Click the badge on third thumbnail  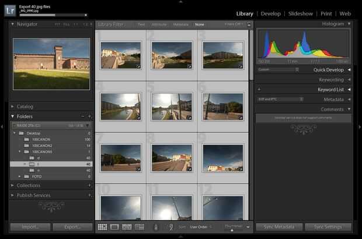(241, 66)
